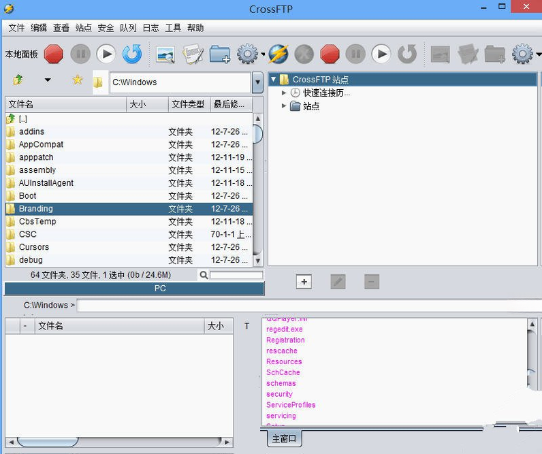Image resolution: width=542 pixels, height=454 pixels.
Task: Click the remote panel play icon
Action: click(x=381, y=54)
